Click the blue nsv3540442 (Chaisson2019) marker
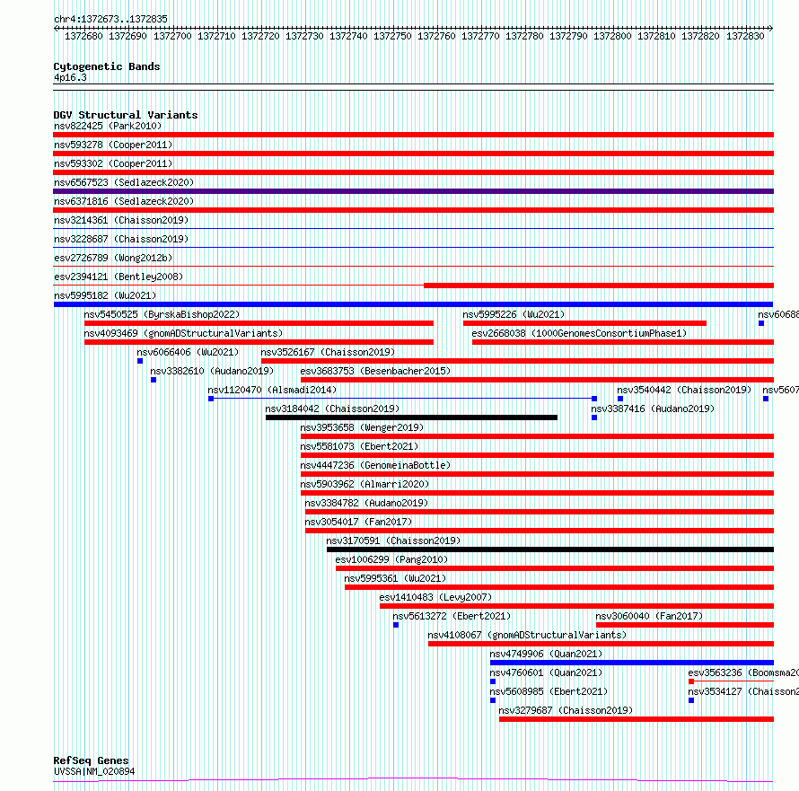Image resolution: width=799 pixels, height=791 pixels. tap(620, 399)
